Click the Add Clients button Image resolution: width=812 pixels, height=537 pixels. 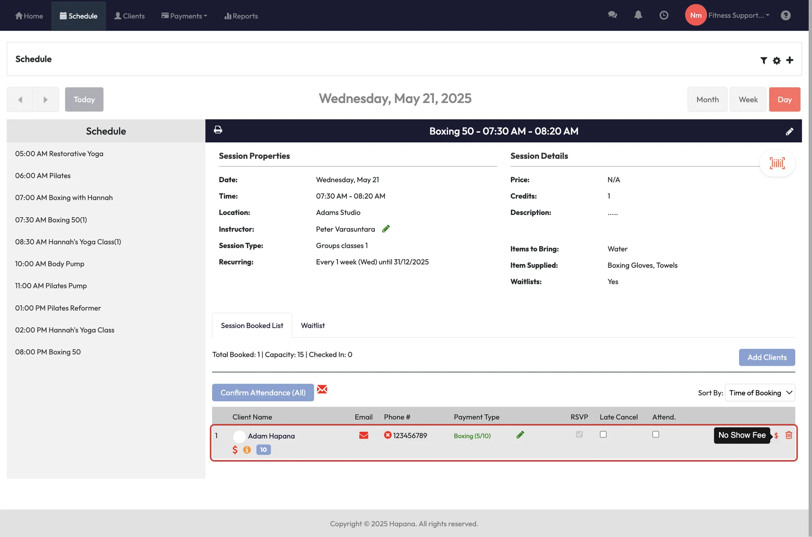pyautogui.click(x=766, y=357)
